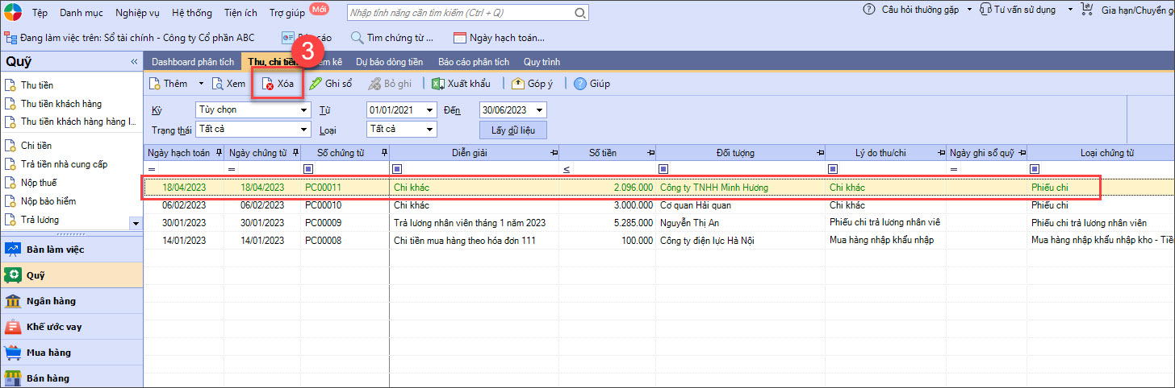1175x388 pixels.
Task: Open Tìm chứng từ search icon
Action: (357, 38)
